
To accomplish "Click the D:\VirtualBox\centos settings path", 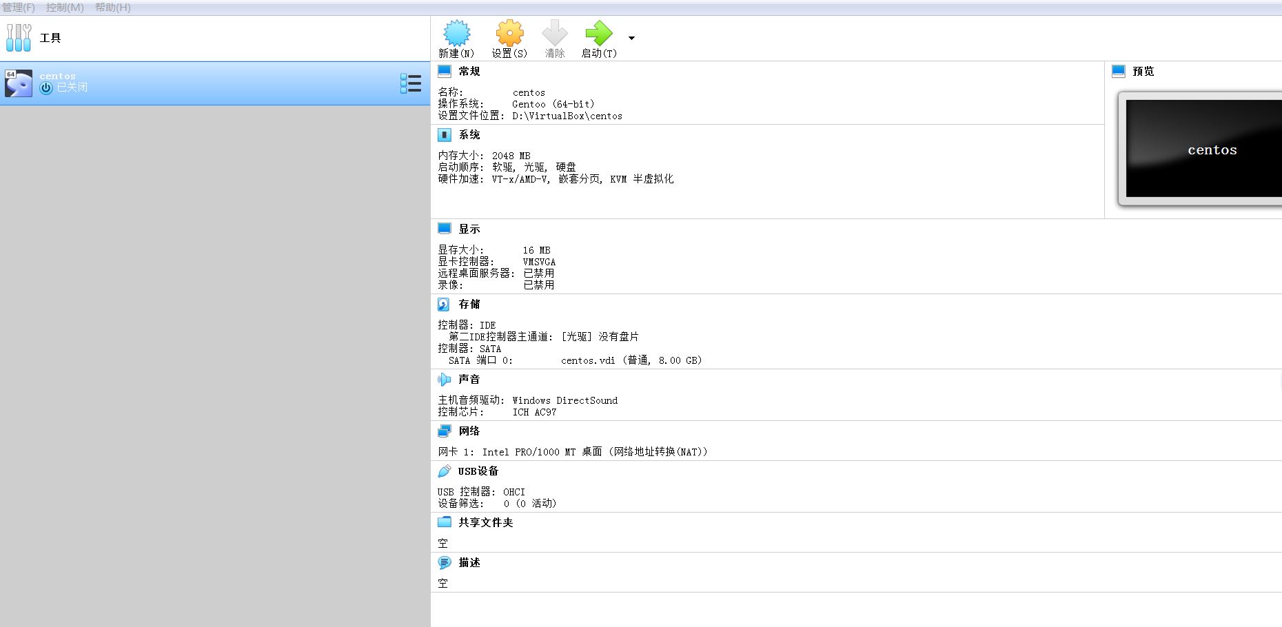I will 567,116.
